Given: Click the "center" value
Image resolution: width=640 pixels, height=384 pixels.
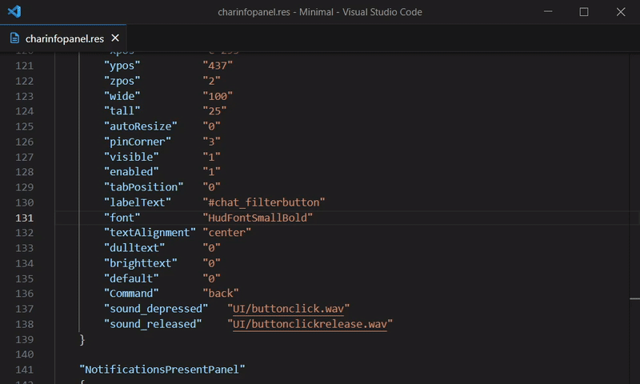Looking at the screenshot, I should 227,233.
